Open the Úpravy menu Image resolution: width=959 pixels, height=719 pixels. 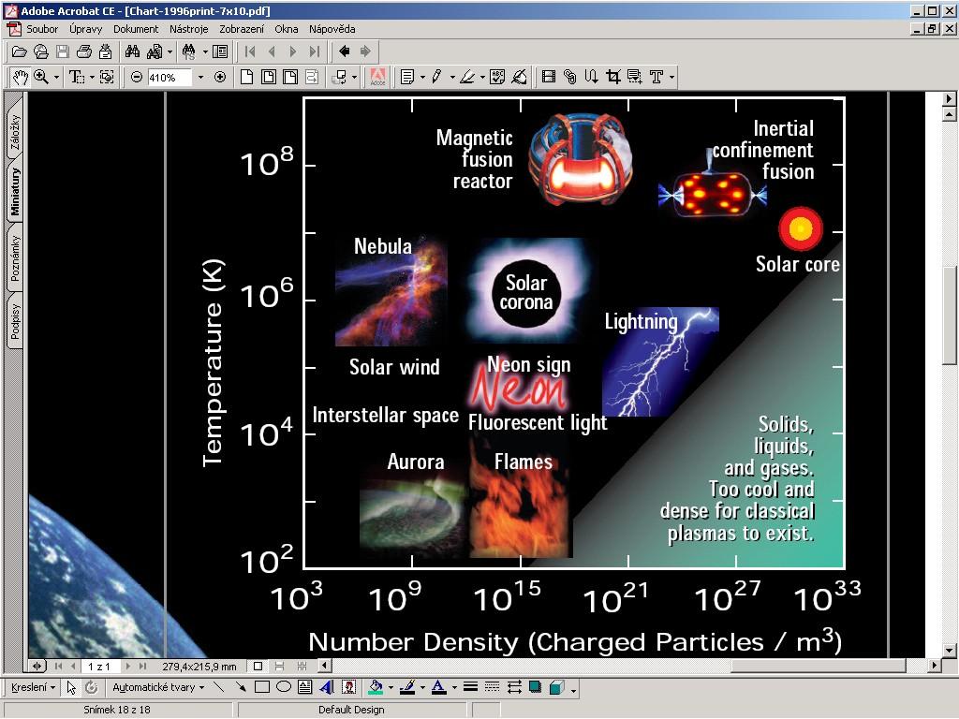point(85,29)
